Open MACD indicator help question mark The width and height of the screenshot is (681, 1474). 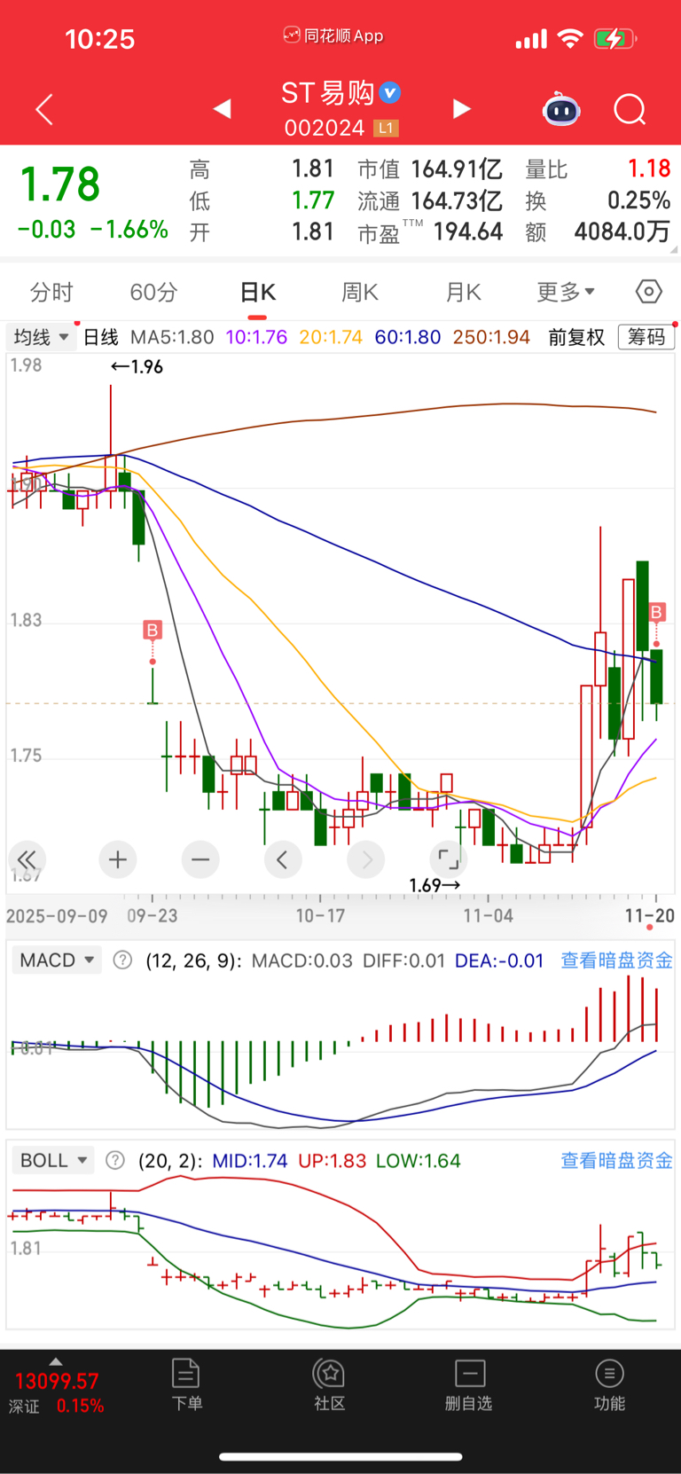click(x=123, y=960)
